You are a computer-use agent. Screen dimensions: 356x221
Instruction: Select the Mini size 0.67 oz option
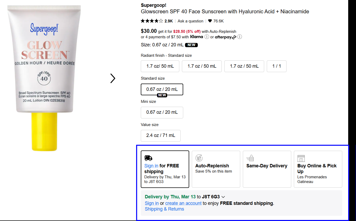tap(162, 112)
